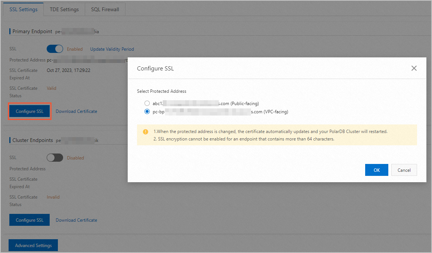The height and width of the screenshot is (253, 432).
Task: Open the SSL Settings tab
Action: click(x=23, y=9)
